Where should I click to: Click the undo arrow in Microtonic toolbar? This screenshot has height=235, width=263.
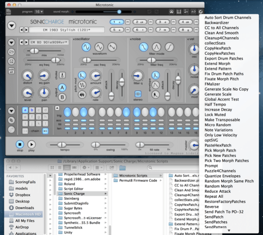coord(149,12)
